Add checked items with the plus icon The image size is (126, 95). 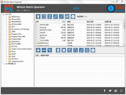click(38, 50)
